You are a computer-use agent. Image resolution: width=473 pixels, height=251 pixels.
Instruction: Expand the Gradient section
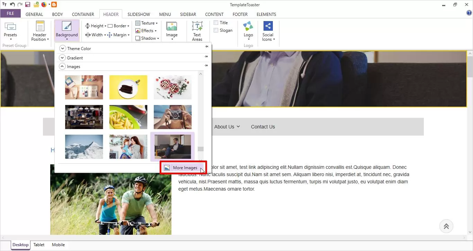63,58
